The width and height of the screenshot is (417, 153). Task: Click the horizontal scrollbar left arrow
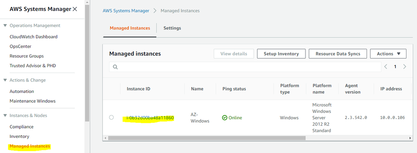point(105,138)
